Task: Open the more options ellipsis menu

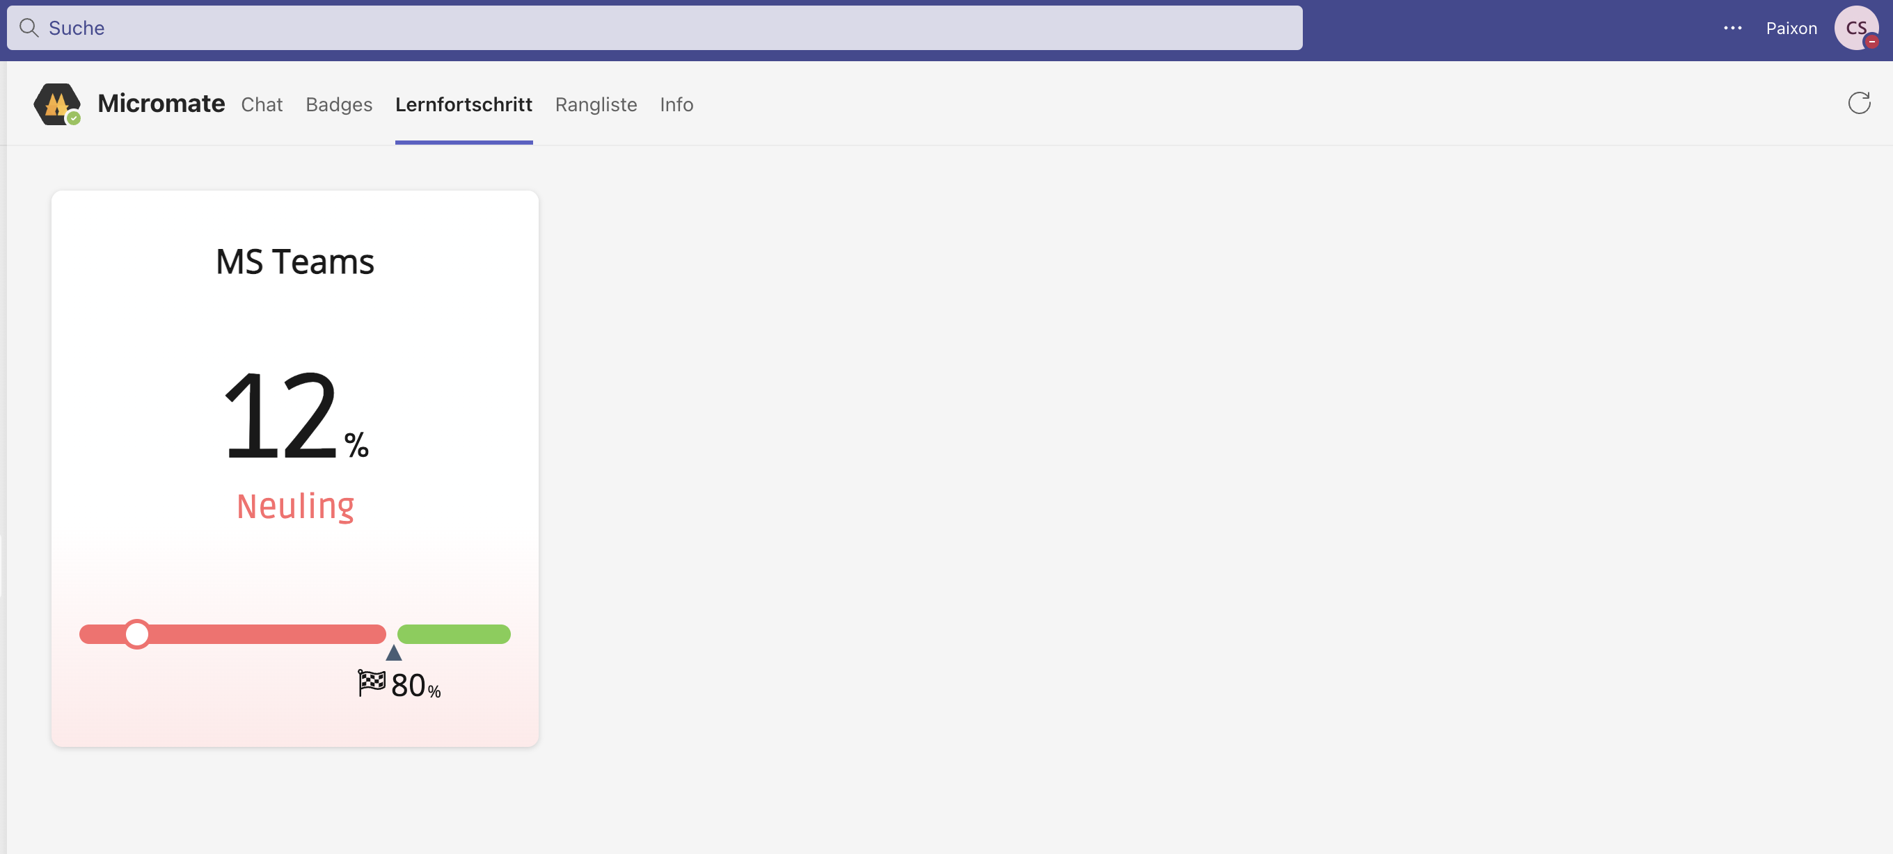Action: click(1733, 28)
